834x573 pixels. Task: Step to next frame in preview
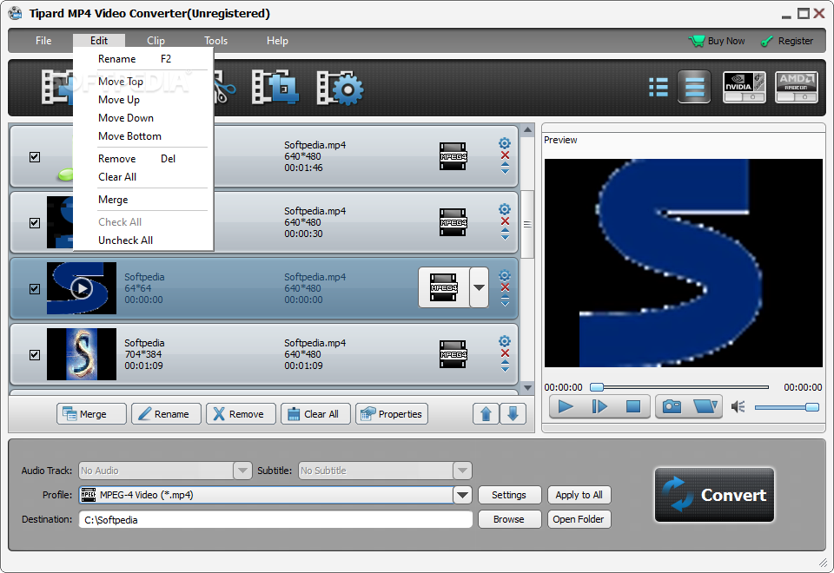click(599, 406)
